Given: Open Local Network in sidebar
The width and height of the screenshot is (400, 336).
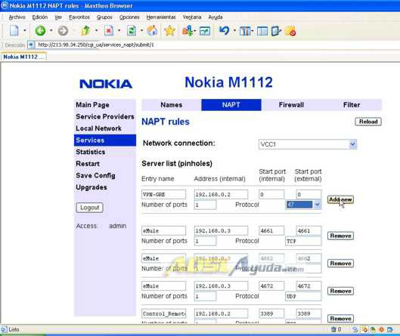Looking at the screenshot, I should [98, 128].
